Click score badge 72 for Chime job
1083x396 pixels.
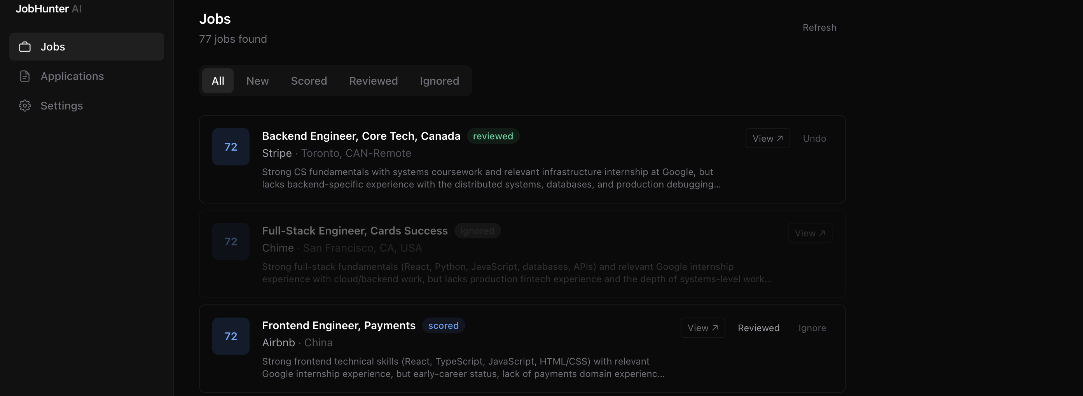pyautogui.click(x=231, y=241)
